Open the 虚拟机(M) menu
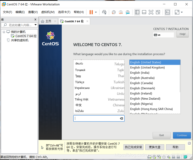This screenshot has width=193, height=160. (x=48, y=12)
